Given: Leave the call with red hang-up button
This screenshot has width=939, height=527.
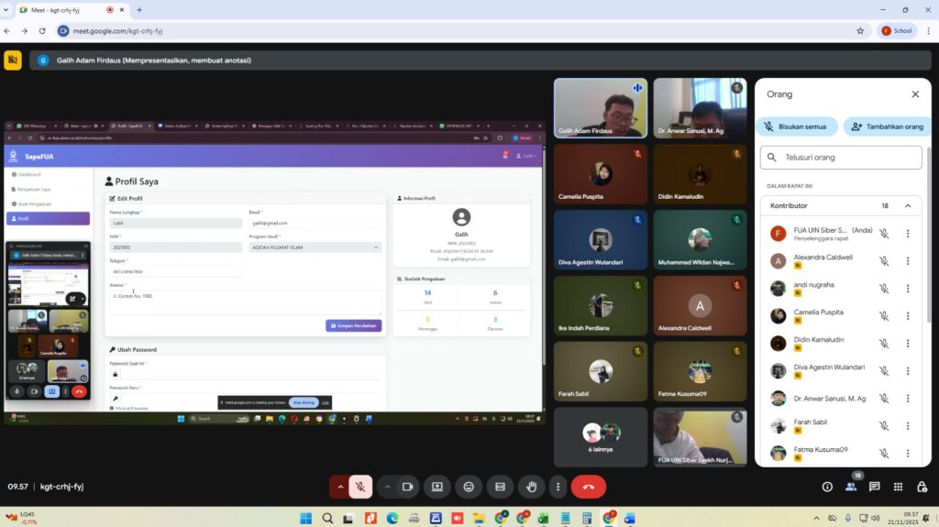Looking at the screenshot, I should tap(588, 487).
